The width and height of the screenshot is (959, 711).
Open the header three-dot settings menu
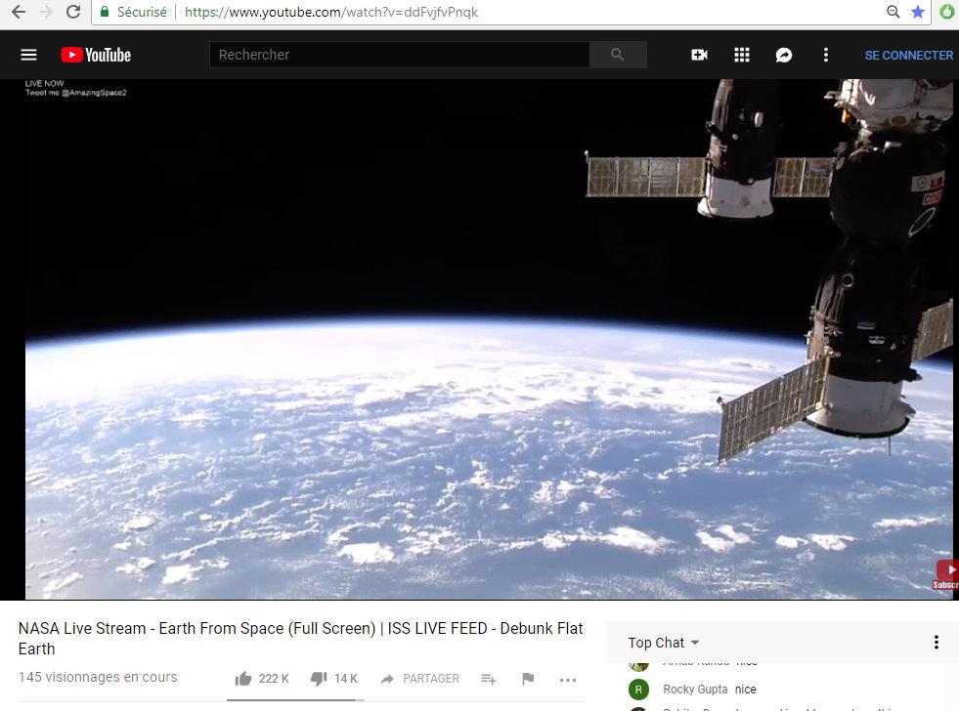(x=826, y=55)
